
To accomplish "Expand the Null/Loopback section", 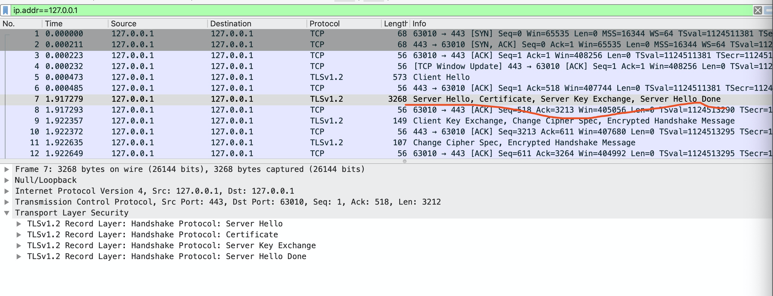I will pyautogui.click(x=7, y=180).
